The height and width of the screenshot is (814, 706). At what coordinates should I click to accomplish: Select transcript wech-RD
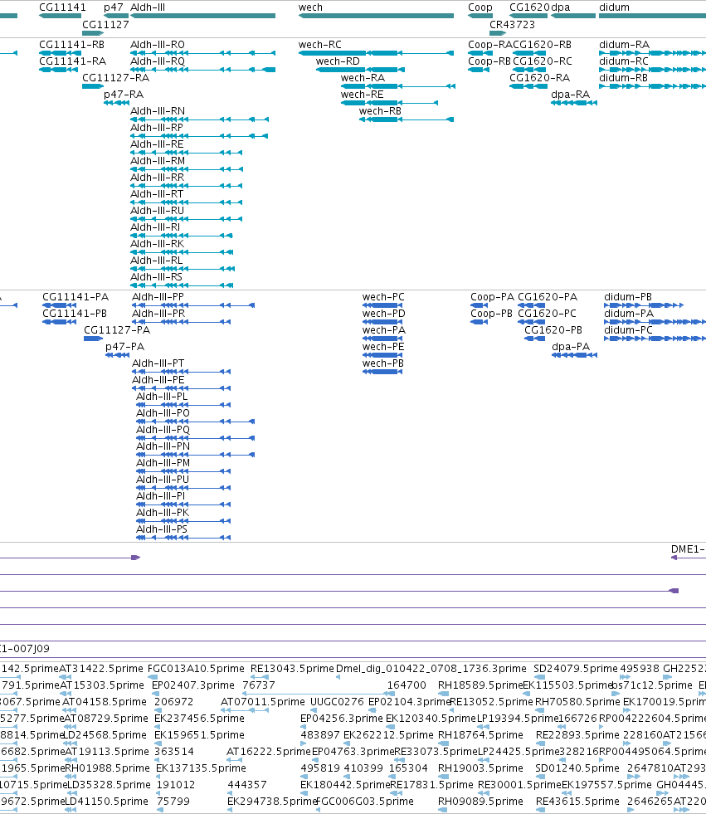pos(338,61)
